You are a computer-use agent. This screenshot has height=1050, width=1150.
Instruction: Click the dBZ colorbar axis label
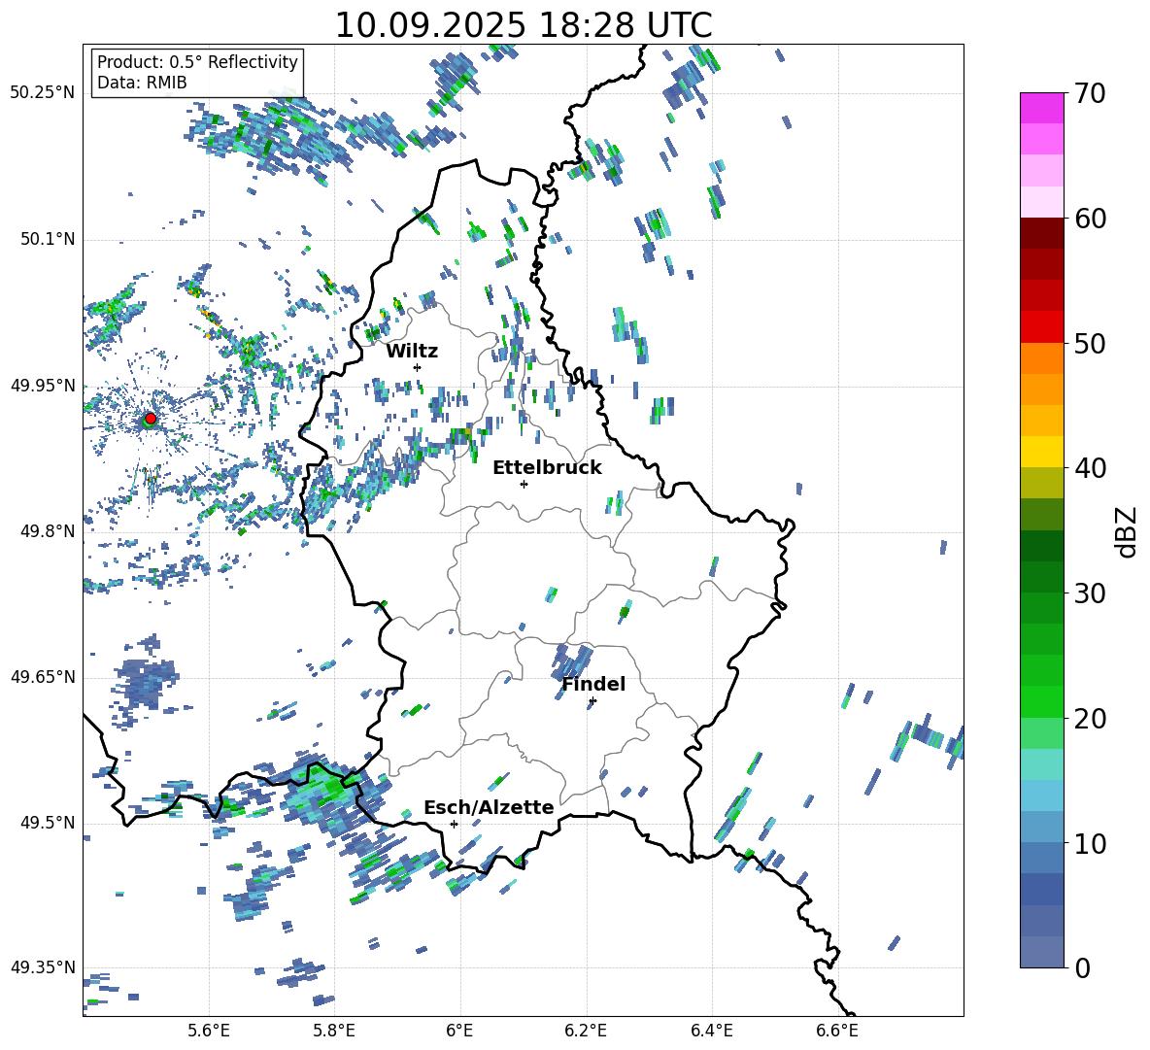pos(1128,531)
